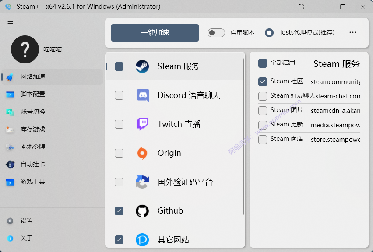Click the Origin logo icon
373x252 pixels.
coord(142,153)
